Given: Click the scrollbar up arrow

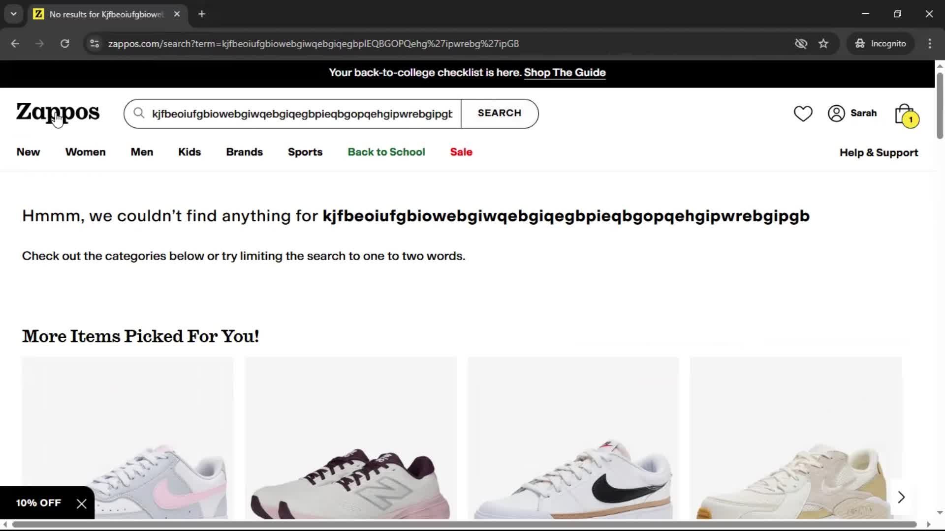Looking at the screenshot, I should [x=940, y=65].
